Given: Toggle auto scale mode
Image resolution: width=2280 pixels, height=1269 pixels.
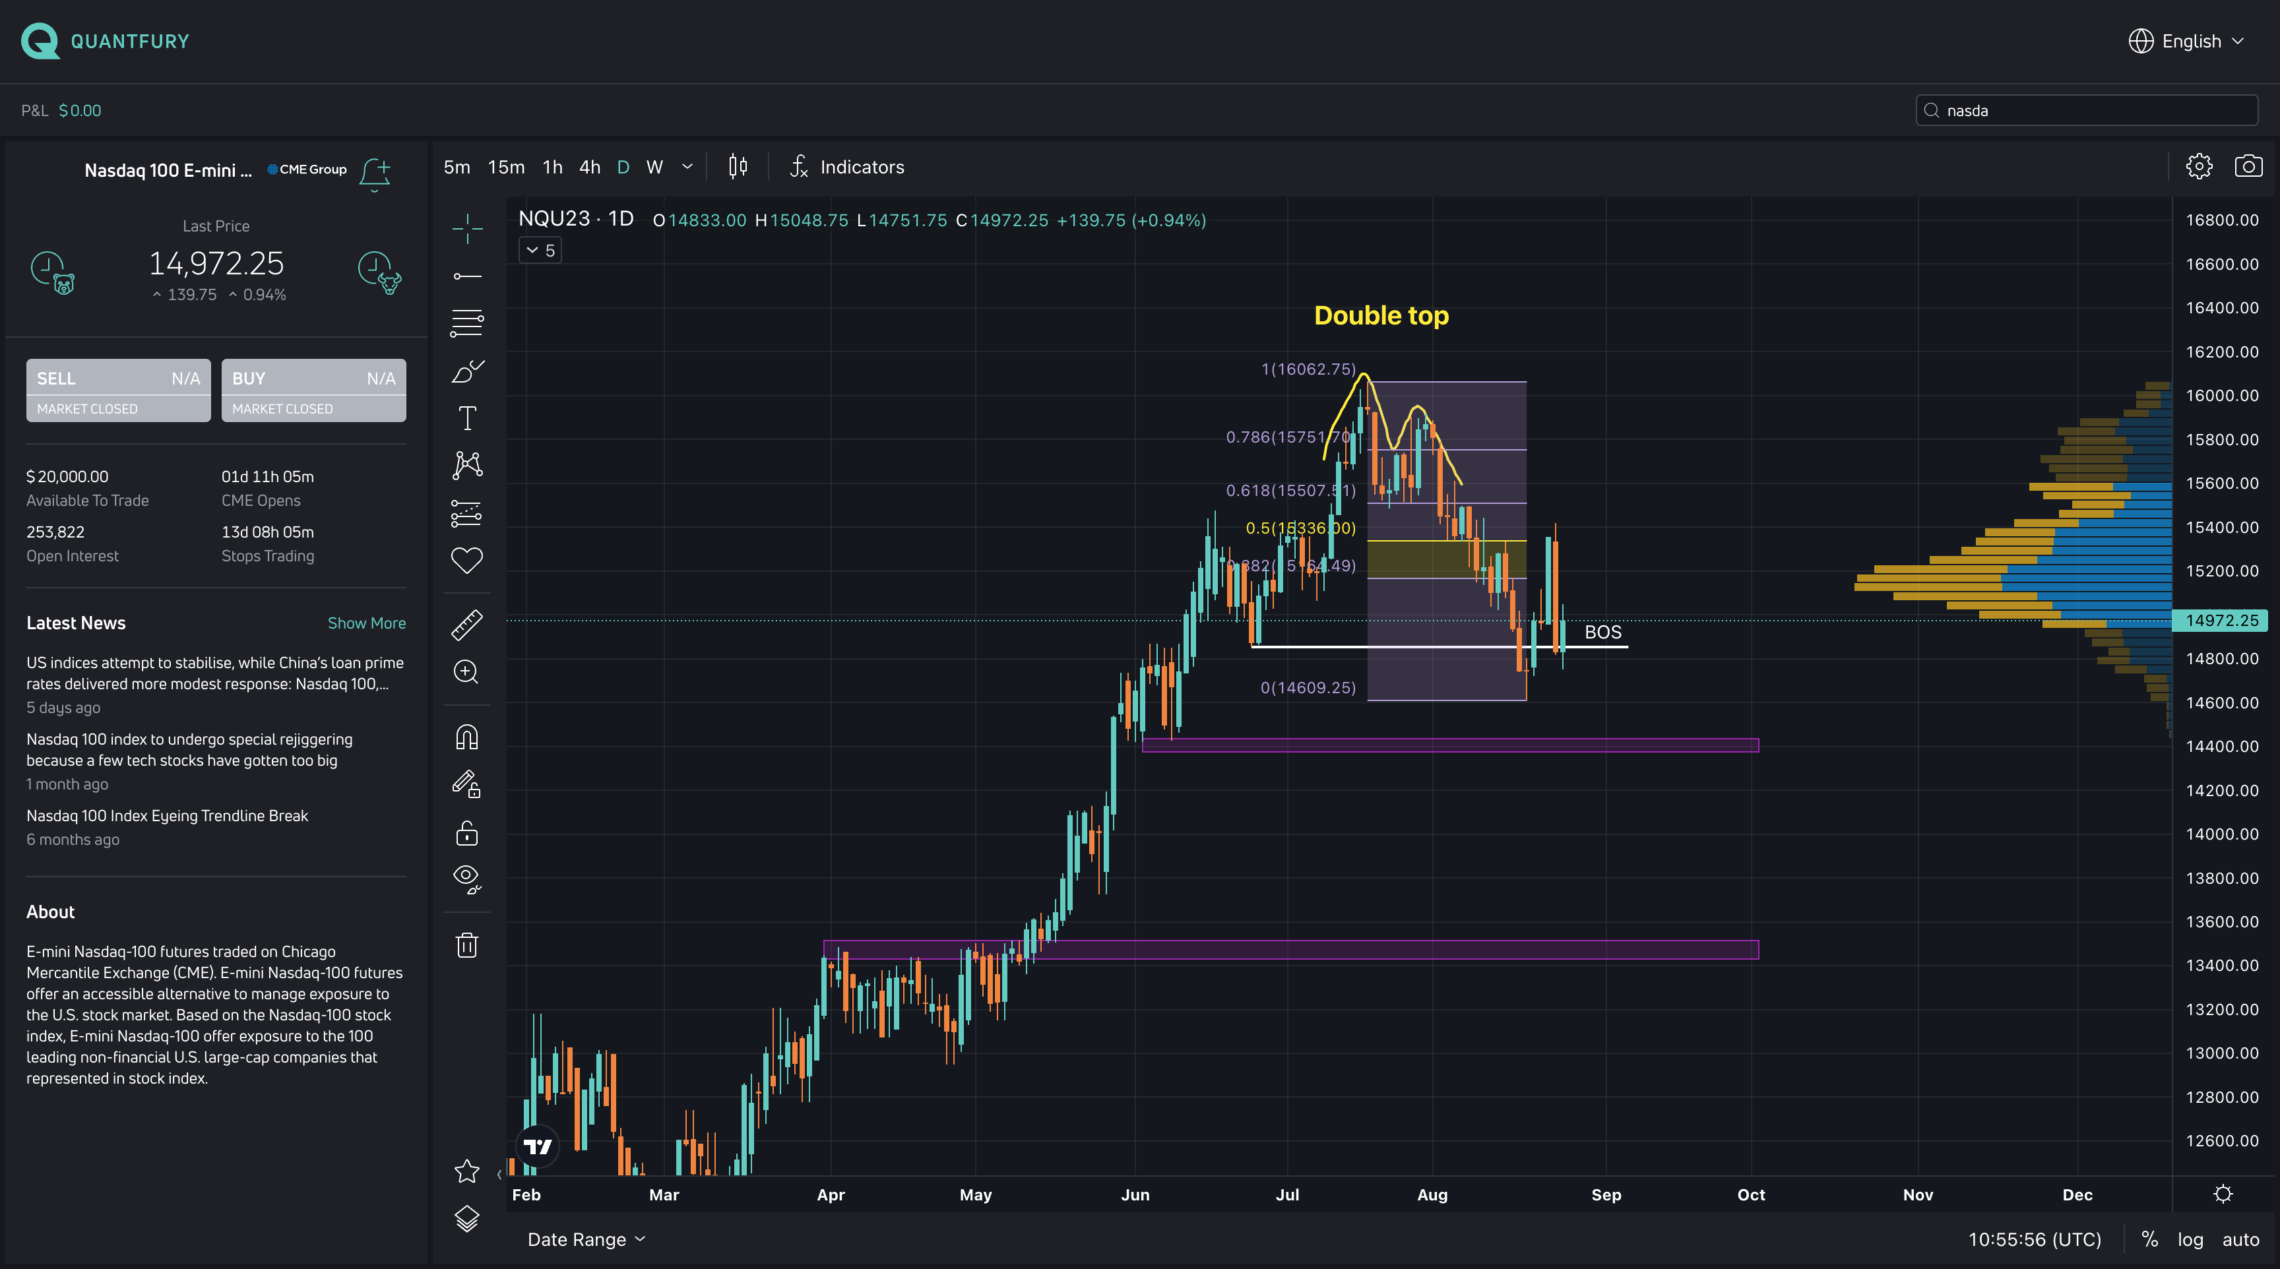Looking at the screenshot, I should (2240, 1239).
